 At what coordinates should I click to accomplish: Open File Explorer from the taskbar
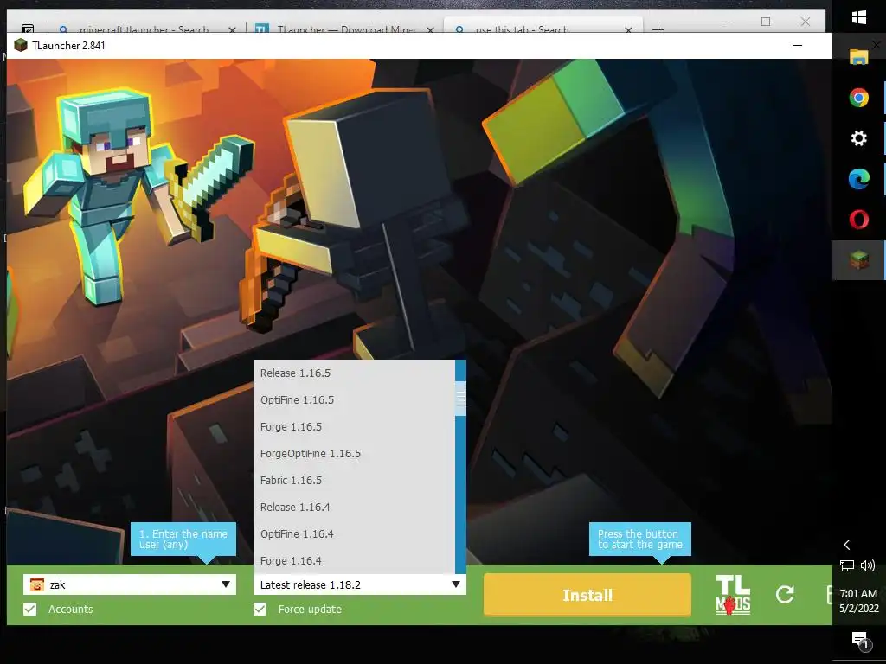(x=859, y=56)
